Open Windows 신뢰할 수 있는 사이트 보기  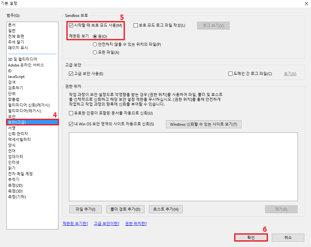[204, 124]
